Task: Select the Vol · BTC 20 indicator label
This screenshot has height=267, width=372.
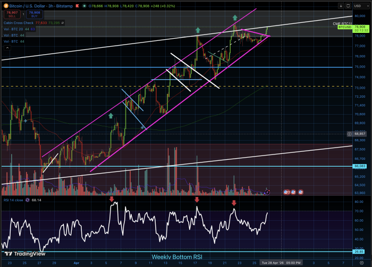Action: pyautogui.click(x=14, y=28)
